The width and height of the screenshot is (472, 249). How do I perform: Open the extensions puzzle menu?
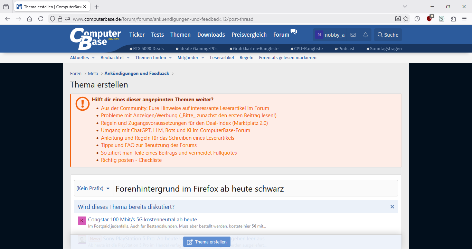(453, 19)
